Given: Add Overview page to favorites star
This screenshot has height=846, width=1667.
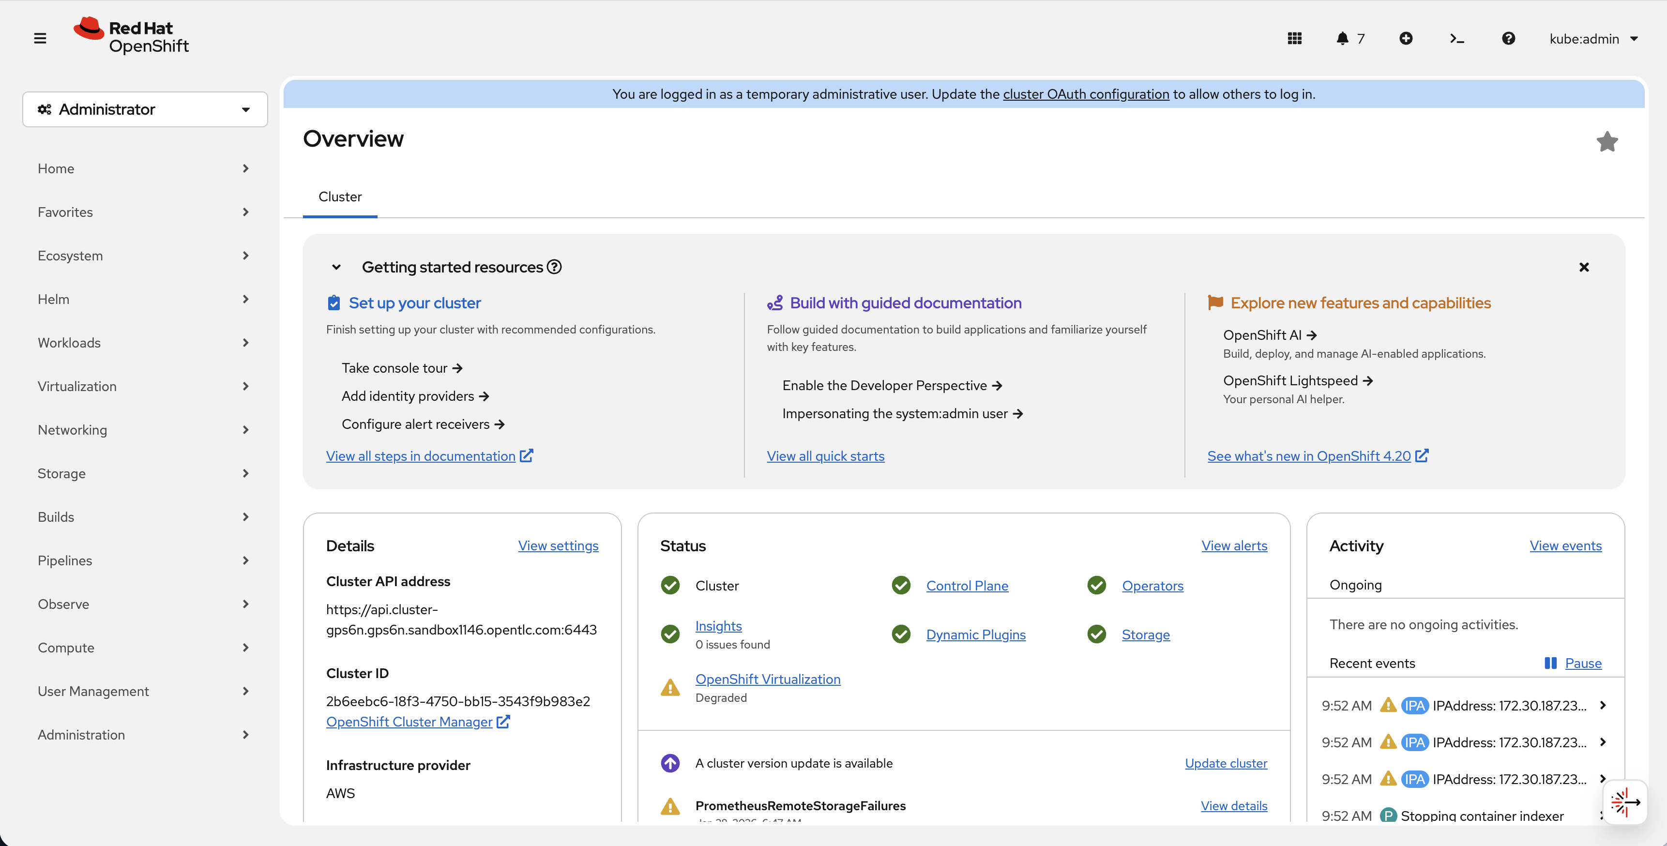Looking at the screenshot, I should (x=1607, y=142).
